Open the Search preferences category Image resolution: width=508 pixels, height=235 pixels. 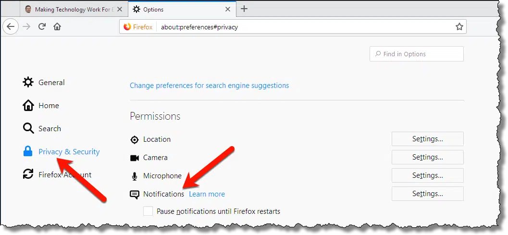pyautogui.click(x=42, y=129)
